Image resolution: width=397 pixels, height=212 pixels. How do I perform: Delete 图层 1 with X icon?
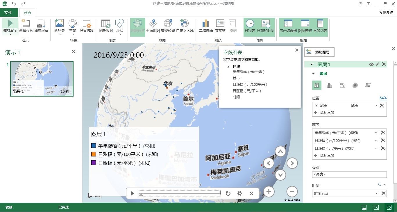(x=384, y=65)
